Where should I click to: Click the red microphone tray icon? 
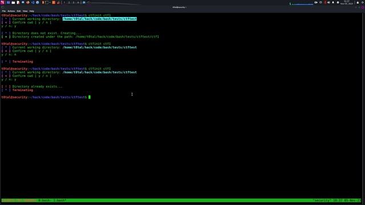[x=325, y=2]
